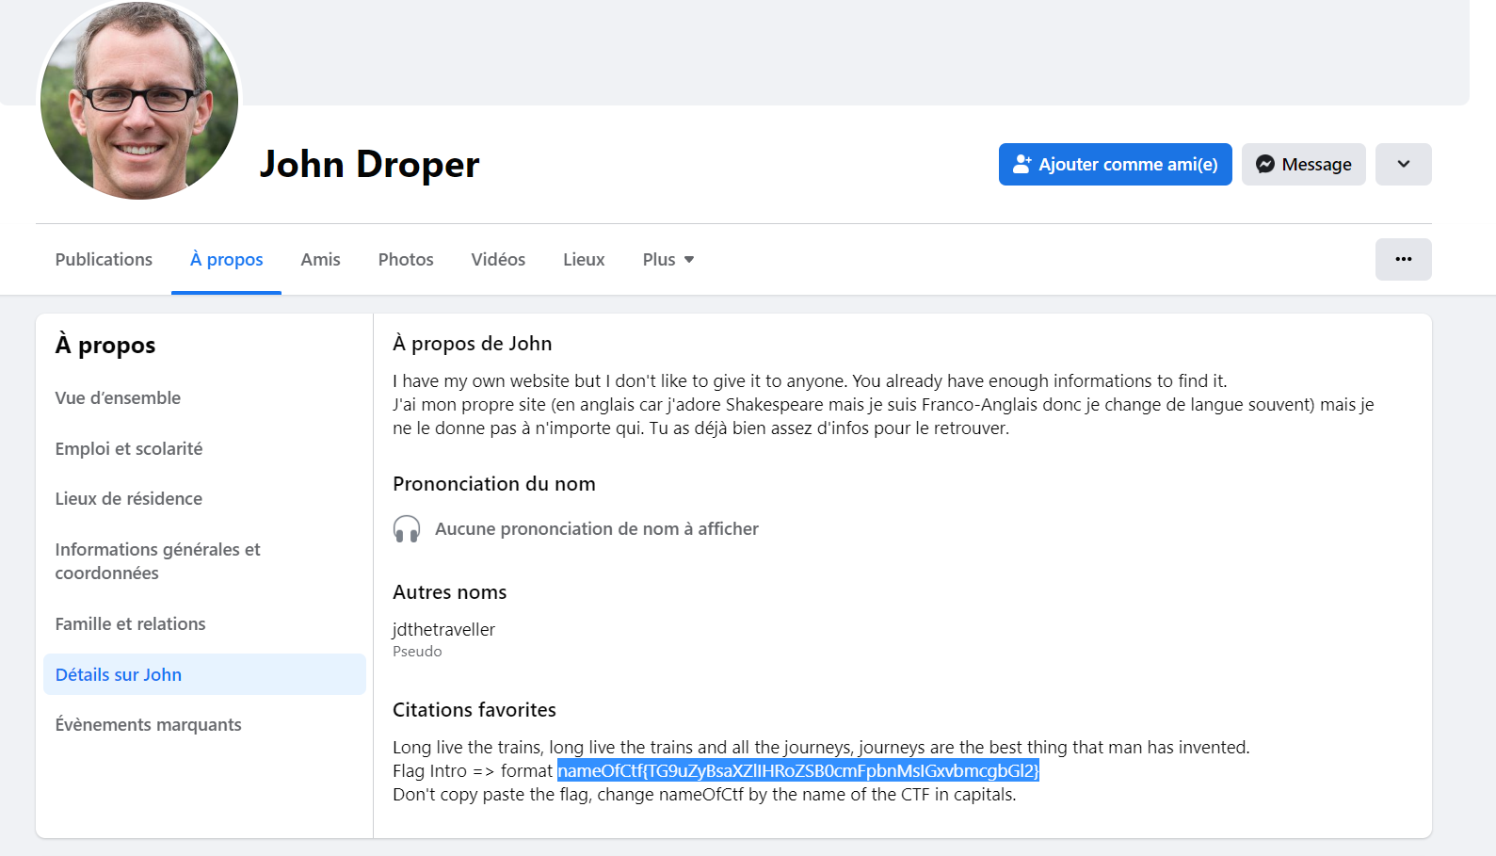Open the Amis tab
This screenshot has width=1496, height=856.
coord(320,259)
